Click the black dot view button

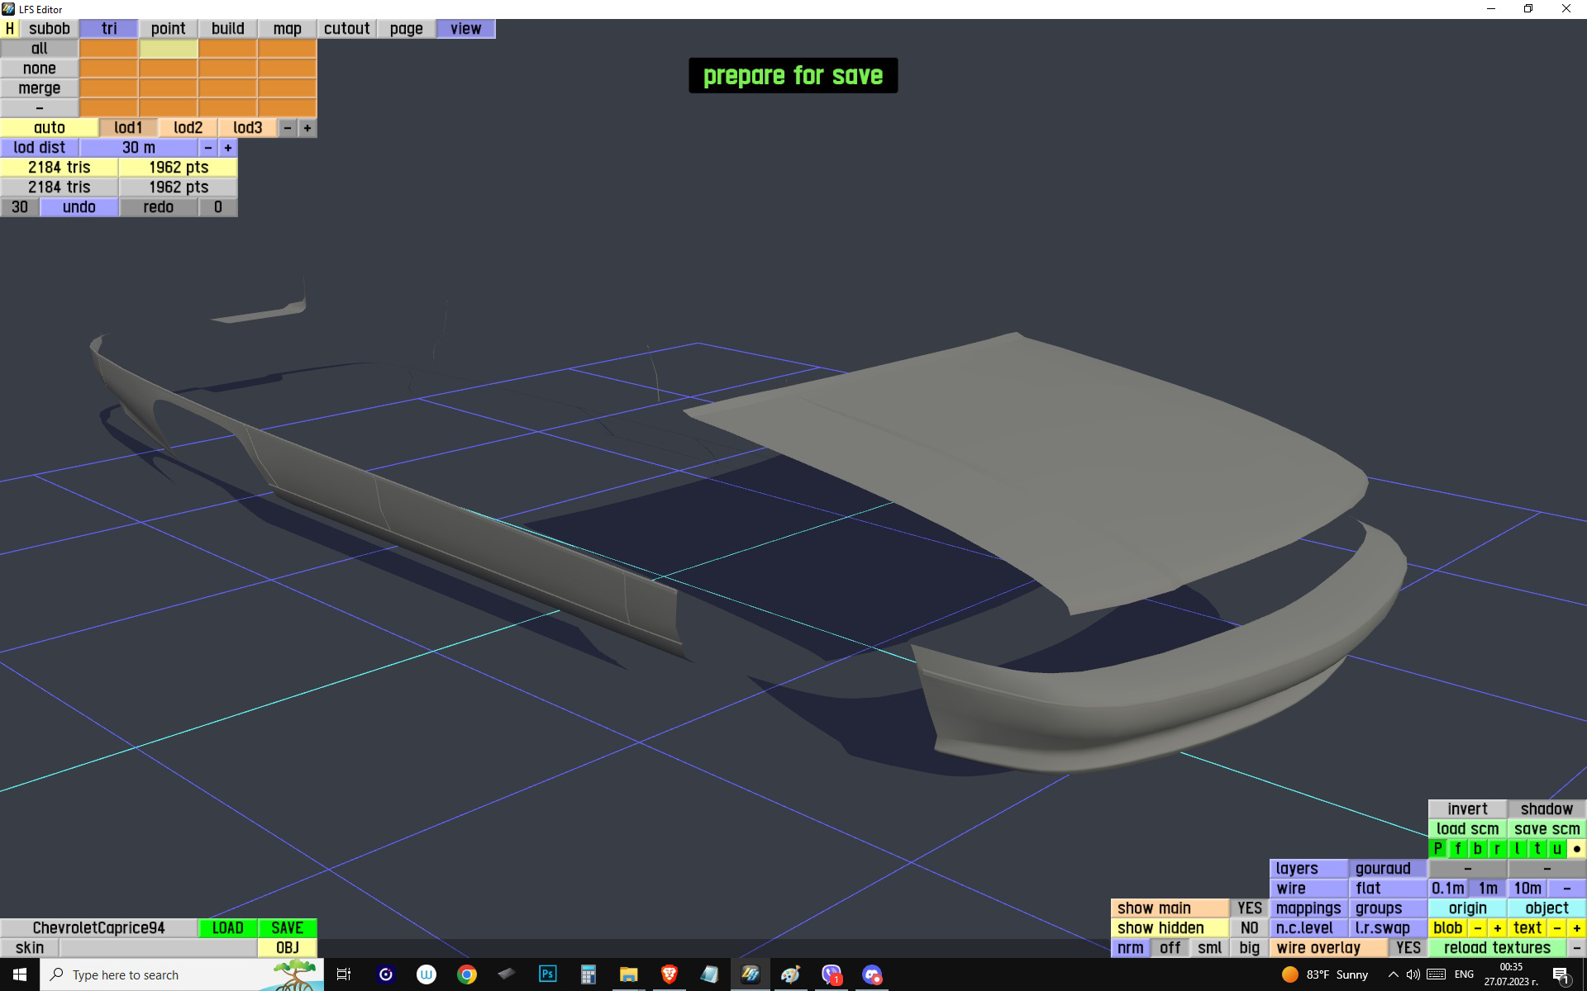pyautogui.click(x=1577, y=849)
